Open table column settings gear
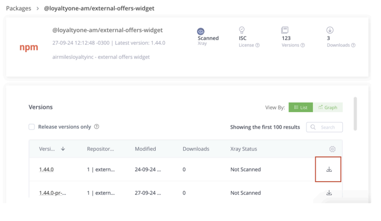Image resolution: width=381 pixels, height=221 pixels. [332, 149]
